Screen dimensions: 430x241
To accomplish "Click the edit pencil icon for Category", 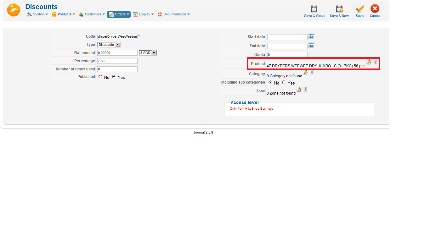I will pos(306,72).
